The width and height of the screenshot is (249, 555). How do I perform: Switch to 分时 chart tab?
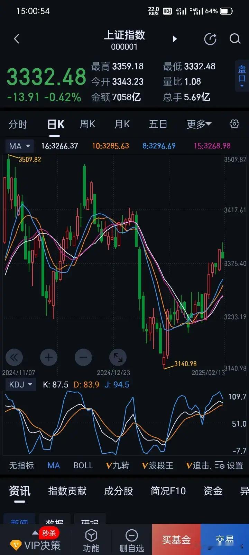18,124
